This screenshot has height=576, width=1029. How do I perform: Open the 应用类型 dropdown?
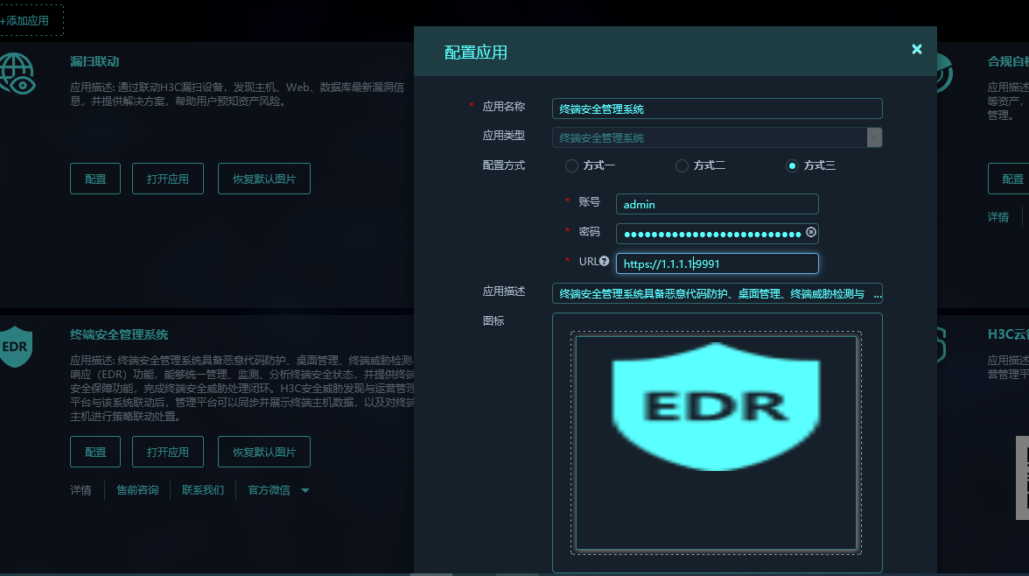pos(874,137)
